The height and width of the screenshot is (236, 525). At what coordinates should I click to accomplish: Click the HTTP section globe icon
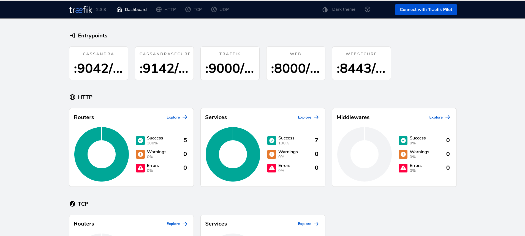72,97
